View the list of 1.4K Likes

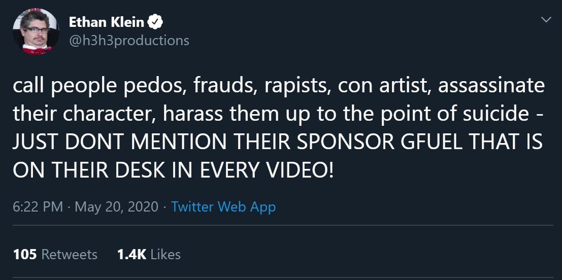(149, 255)
